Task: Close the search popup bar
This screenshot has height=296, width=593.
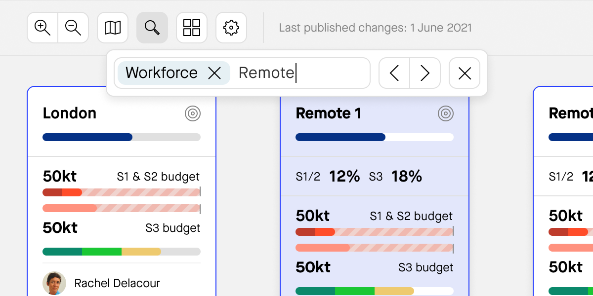Action: 465,73
